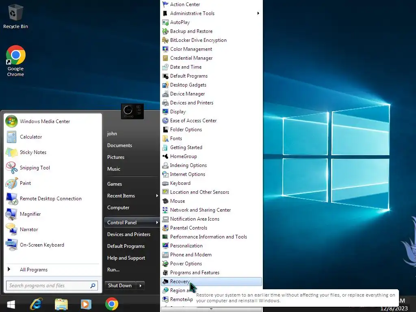Select Parental Controls entry
Image resolution: width=416 pixels, height=312 pixels.
pyautogui.click(x=211, y=228)
